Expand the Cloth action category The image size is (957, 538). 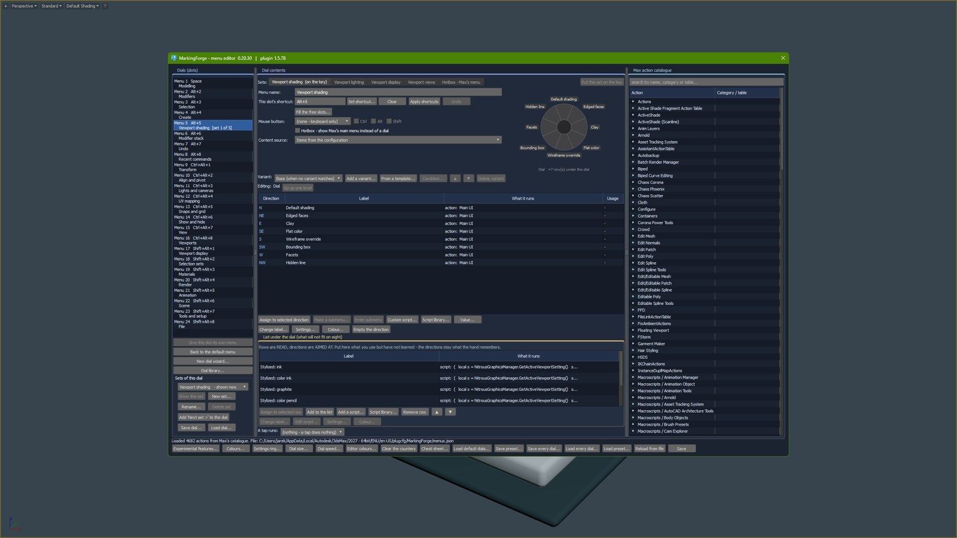633,203
